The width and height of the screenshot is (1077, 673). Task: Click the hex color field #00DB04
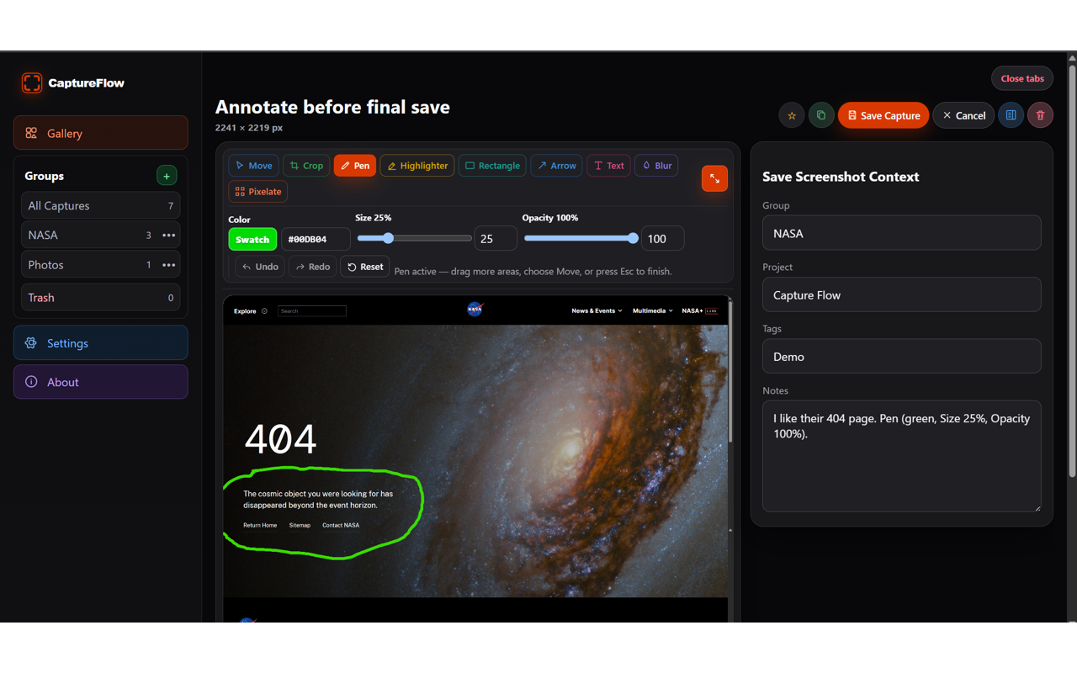316,239
